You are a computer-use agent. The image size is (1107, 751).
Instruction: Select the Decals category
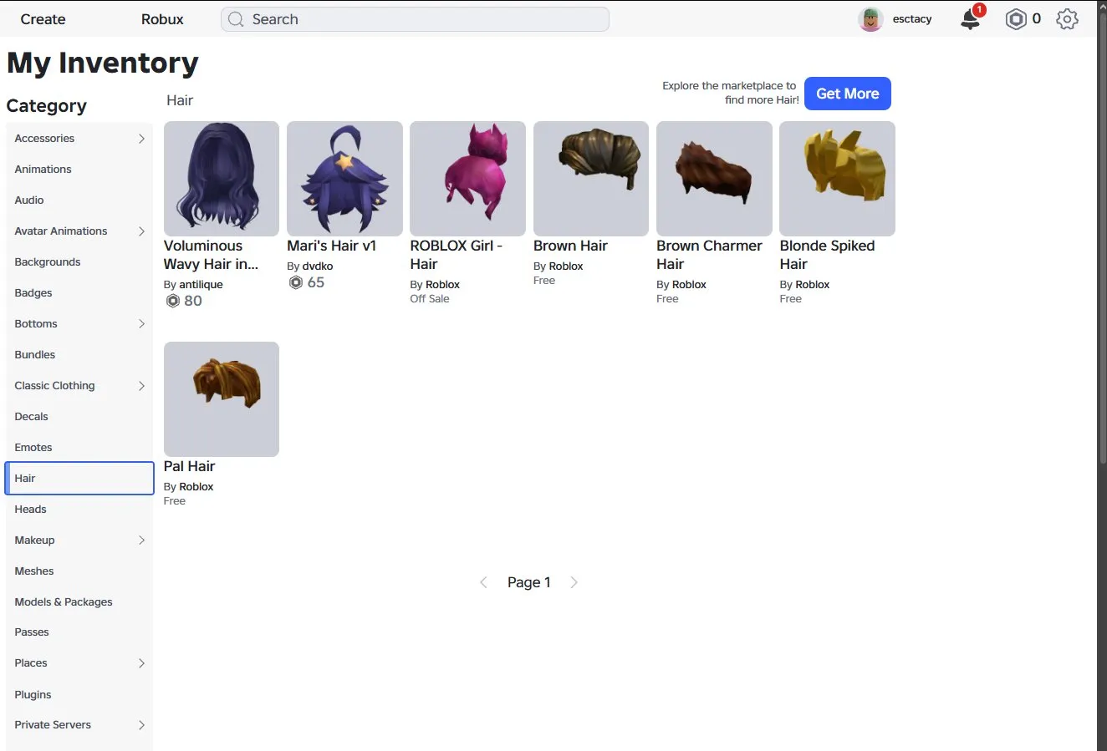click(79, 417)
